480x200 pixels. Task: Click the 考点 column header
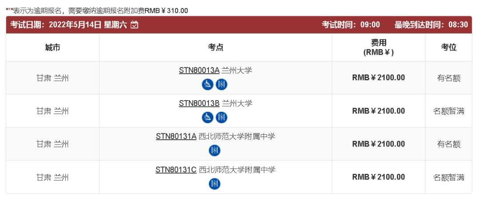tap(216, 47)
